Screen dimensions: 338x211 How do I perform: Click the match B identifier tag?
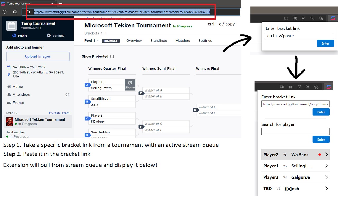87,102
